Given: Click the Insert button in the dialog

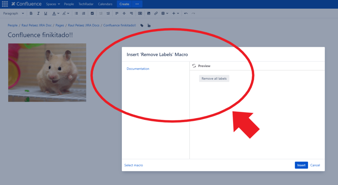Looking at the screenshot, I should (301, 165).
